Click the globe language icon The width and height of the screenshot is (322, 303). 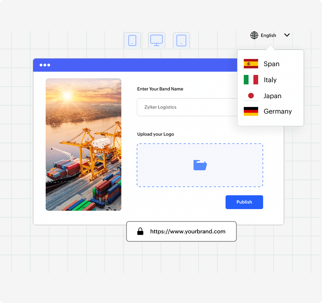(254, 35)
